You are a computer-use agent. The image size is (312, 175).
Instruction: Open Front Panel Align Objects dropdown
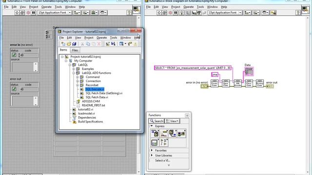tap(77, 13)
